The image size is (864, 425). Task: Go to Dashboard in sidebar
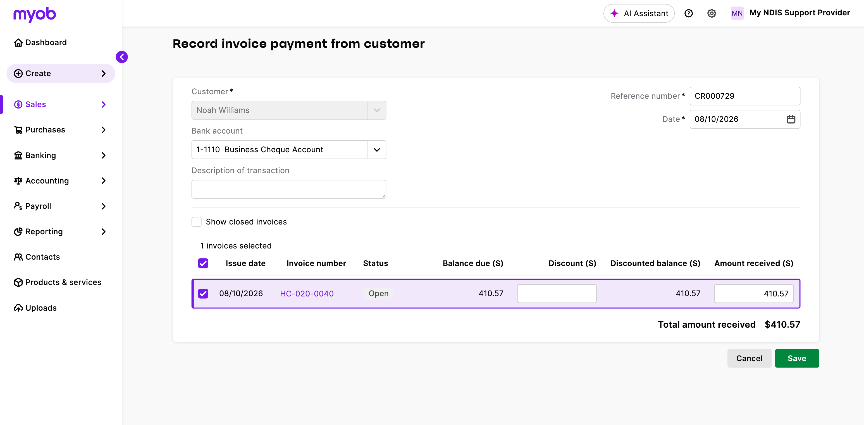coord(46,43)
